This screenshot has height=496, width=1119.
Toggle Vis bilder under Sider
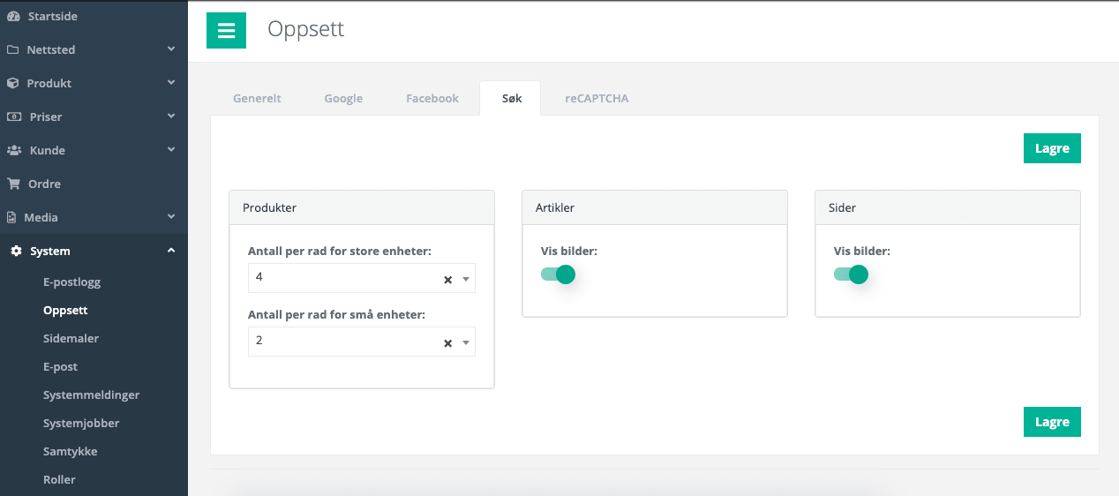[x=851, y=274]
